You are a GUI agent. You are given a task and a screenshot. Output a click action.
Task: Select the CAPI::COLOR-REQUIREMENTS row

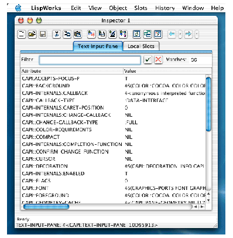pos(114,130)
